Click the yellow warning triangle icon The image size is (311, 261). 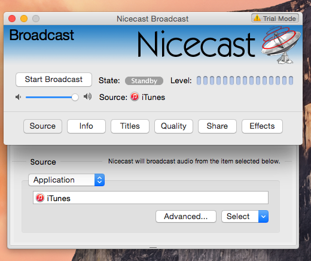[x=257, y=18]
